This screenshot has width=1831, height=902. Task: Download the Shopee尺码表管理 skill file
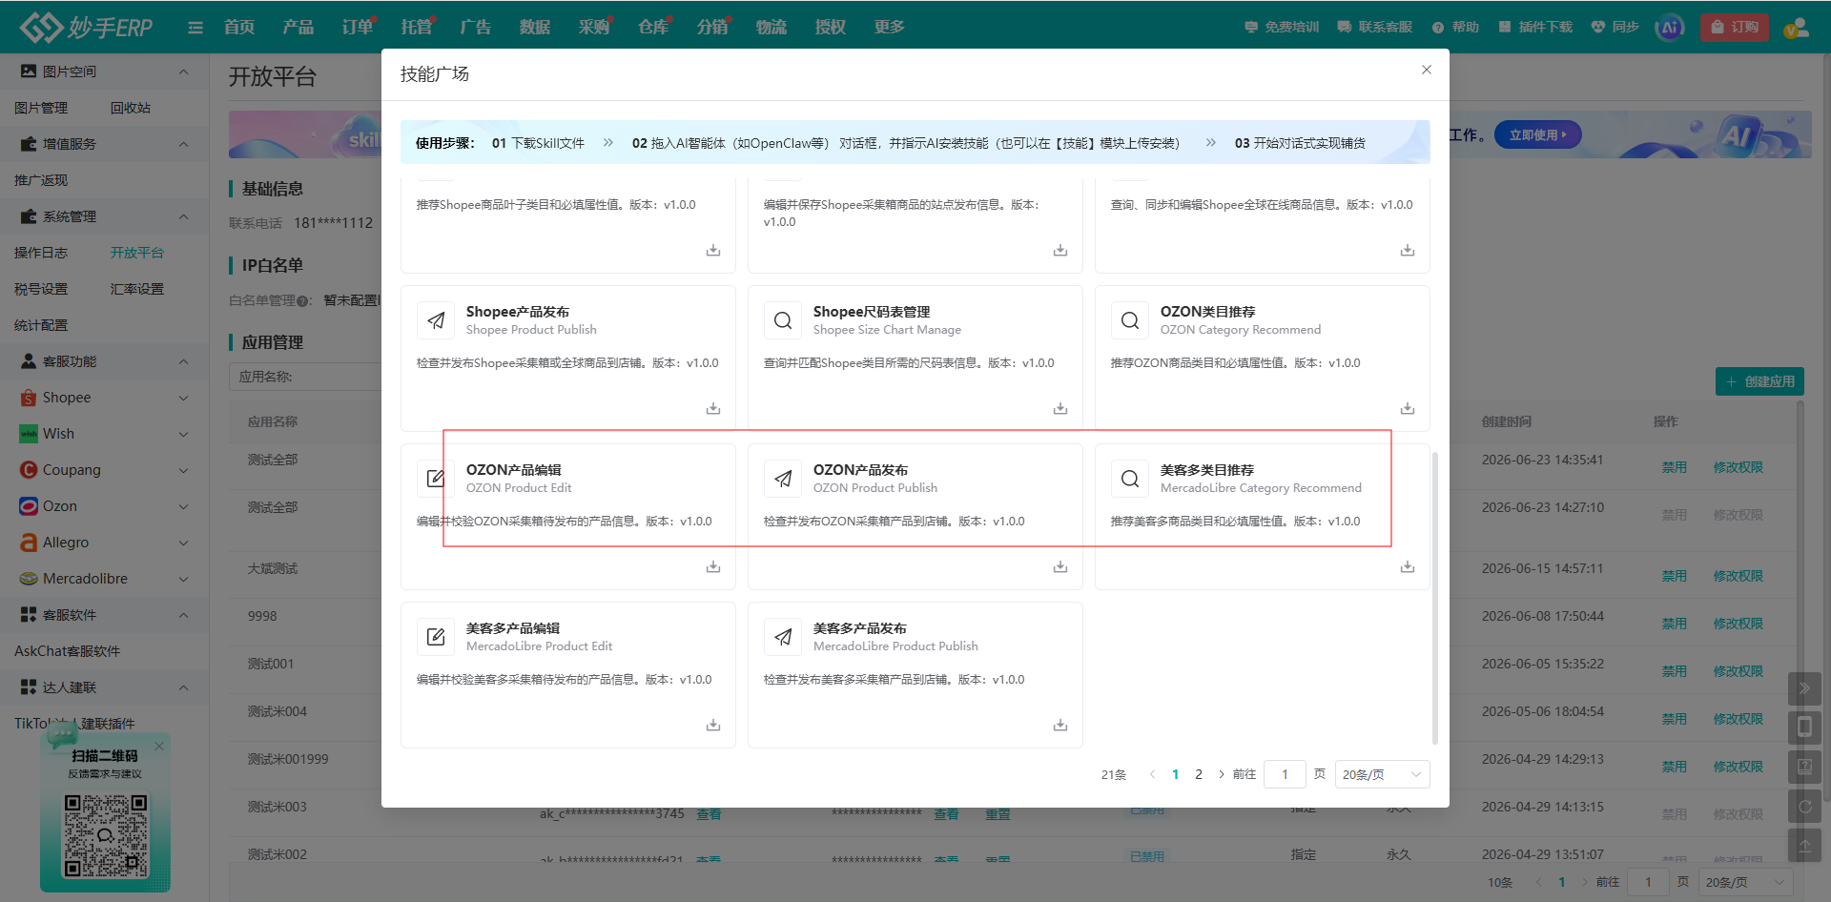[1060, 408]
